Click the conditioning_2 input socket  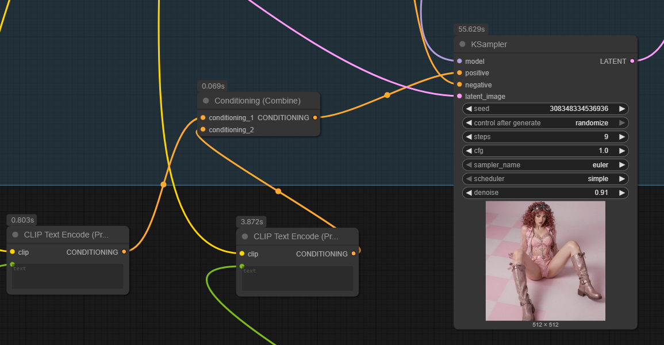(x=203, y=129)
